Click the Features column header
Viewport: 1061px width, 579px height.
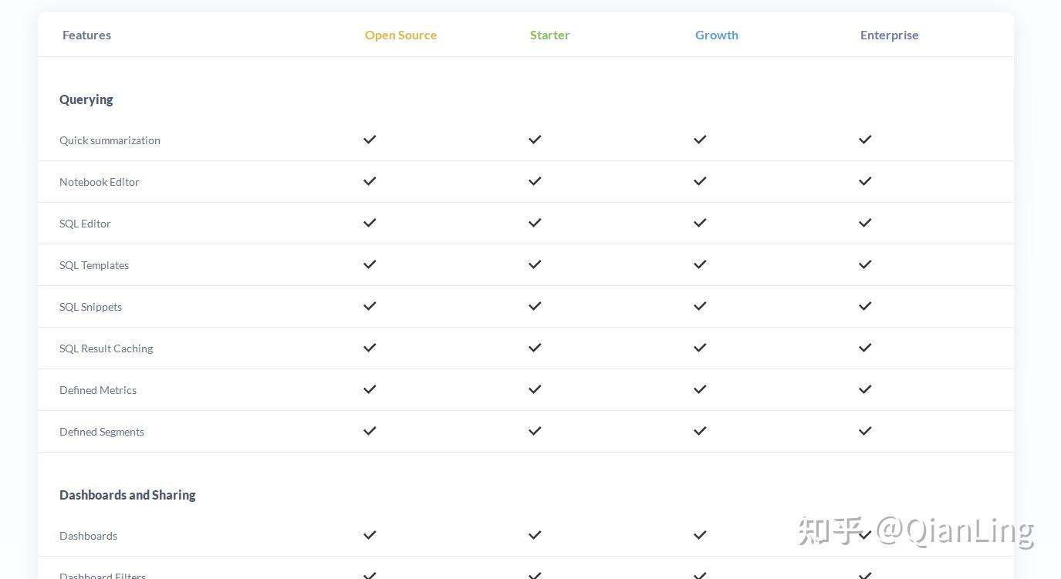pos(86,35)
